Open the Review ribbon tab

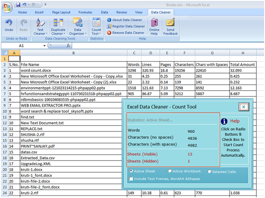click(x=122, y=12)
